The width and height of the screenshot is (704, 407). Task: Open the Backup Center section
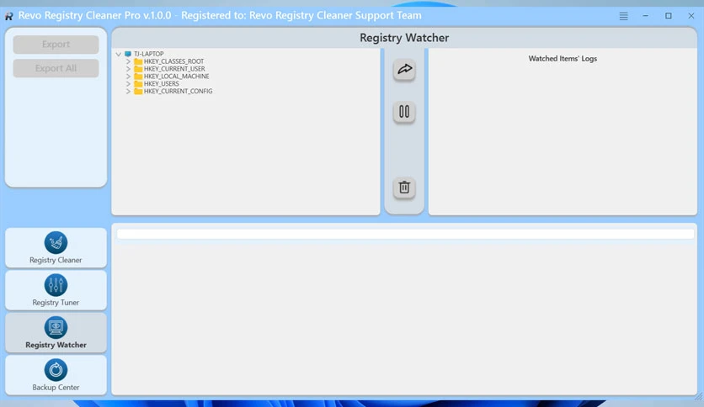point(56,375)
